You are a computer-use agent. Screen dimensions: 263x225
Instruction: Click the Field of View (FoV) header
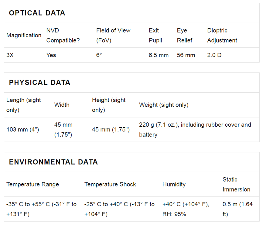[x=113, y=36]
